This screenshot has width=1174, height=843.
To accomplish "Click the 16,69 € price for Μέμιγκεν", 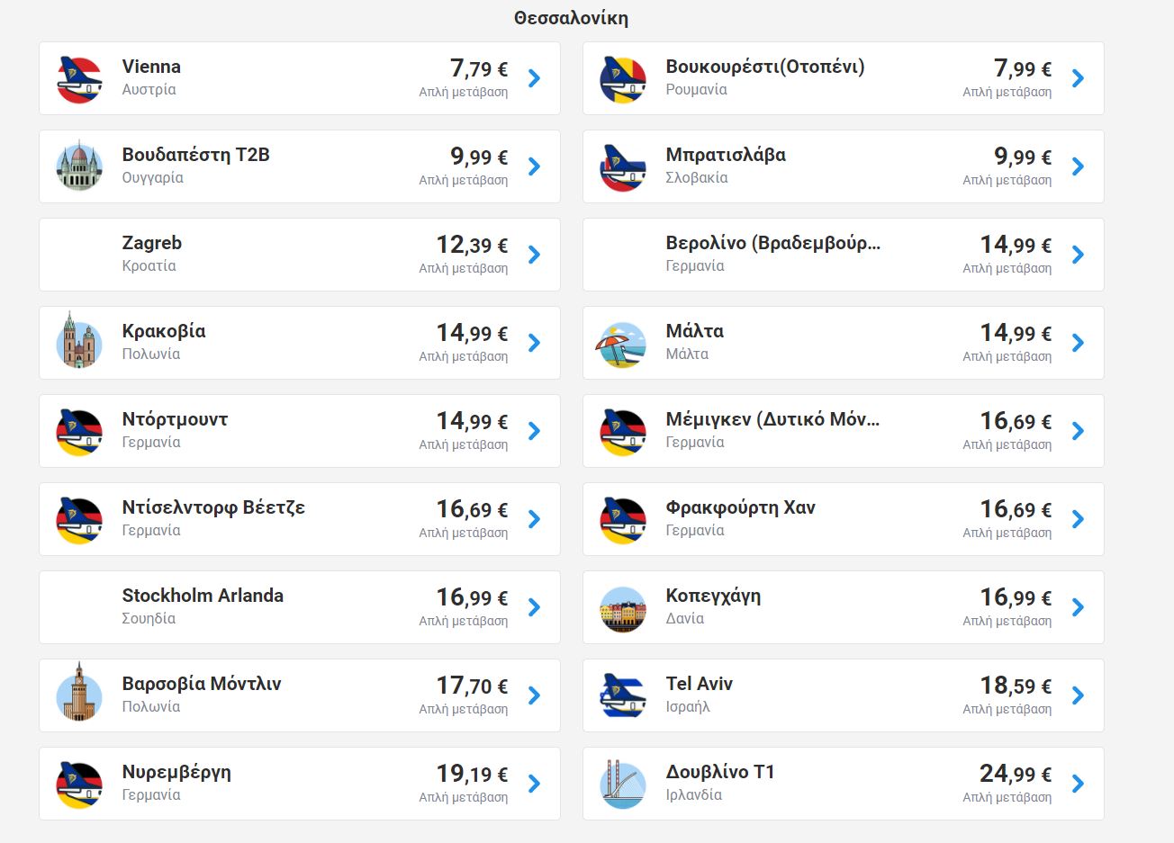I will coord(1016,421).
